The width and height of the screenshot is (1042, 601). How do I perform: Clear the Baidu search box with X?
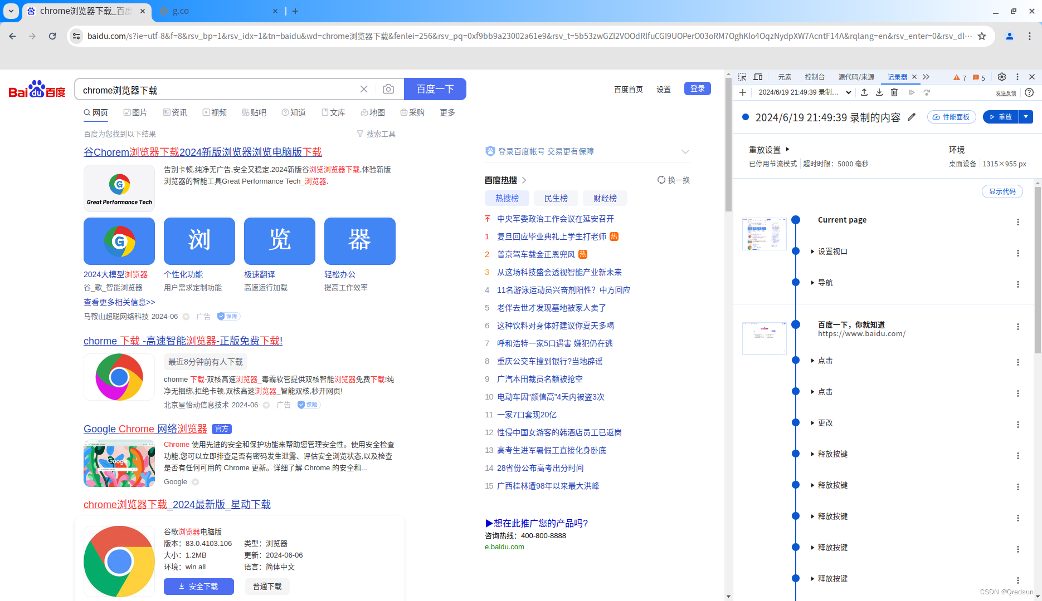[x=364, y=89]
